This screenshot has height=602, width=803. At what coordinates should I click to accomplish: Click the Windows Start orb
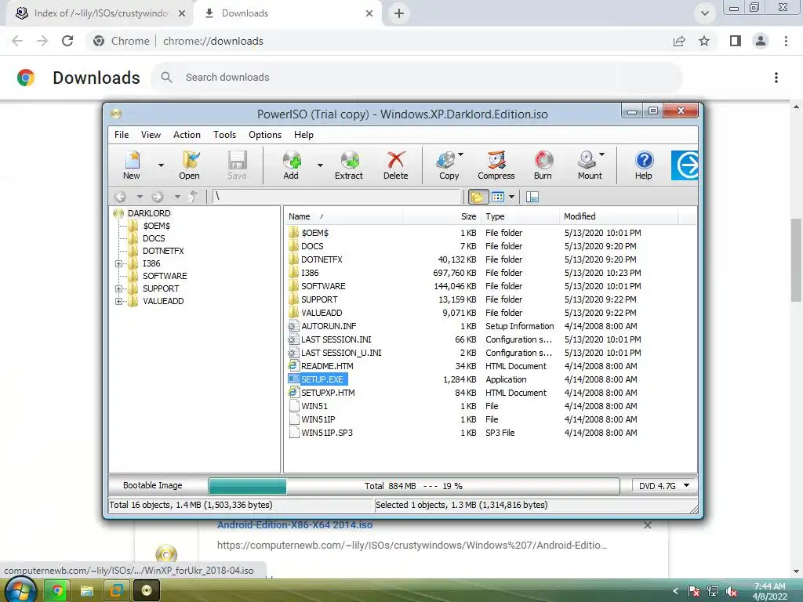click(x=20, y=589)
